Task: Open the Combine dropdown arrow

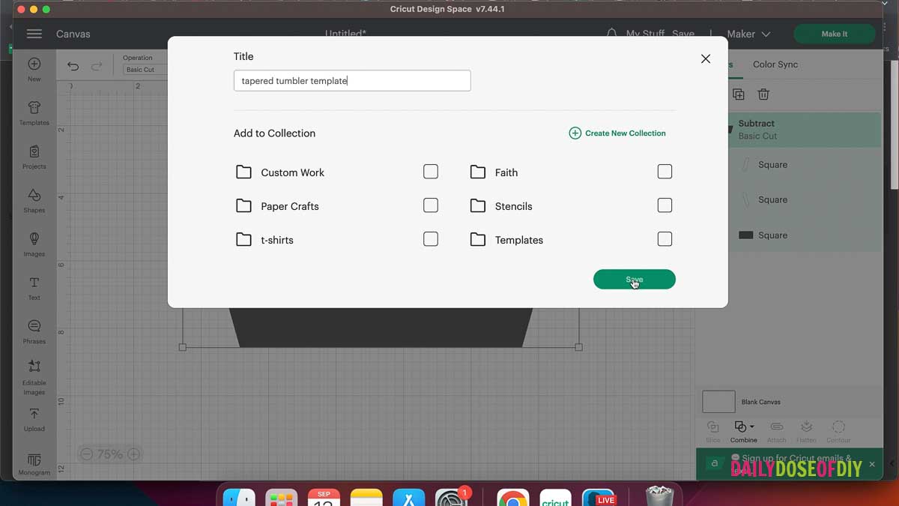Action: coord(751,427)
